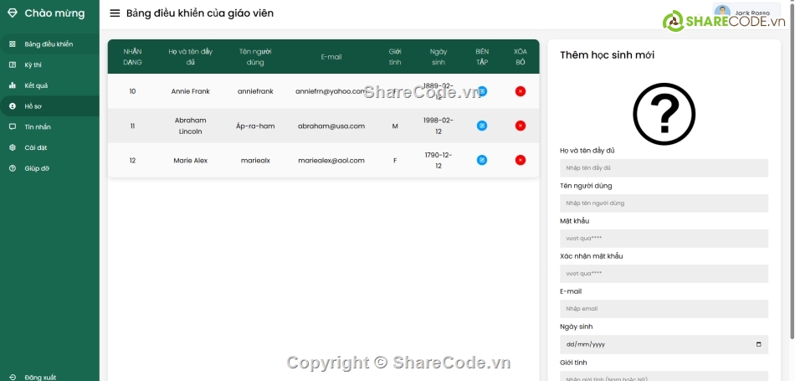Screen dimensions: 795x381
Task: Delete Annie Frank using red icon
Action: tap(521, 91)
